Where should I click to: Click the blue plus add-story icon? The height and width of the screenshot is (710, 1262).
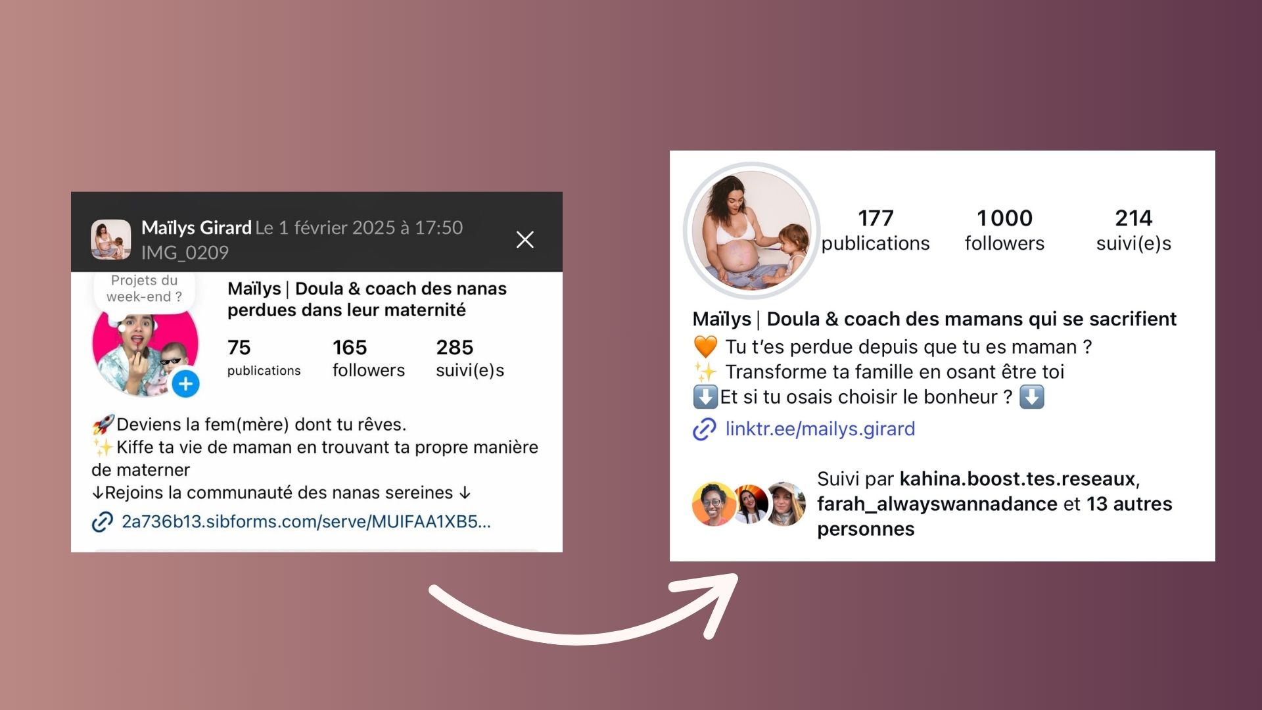tap(186, 384)
